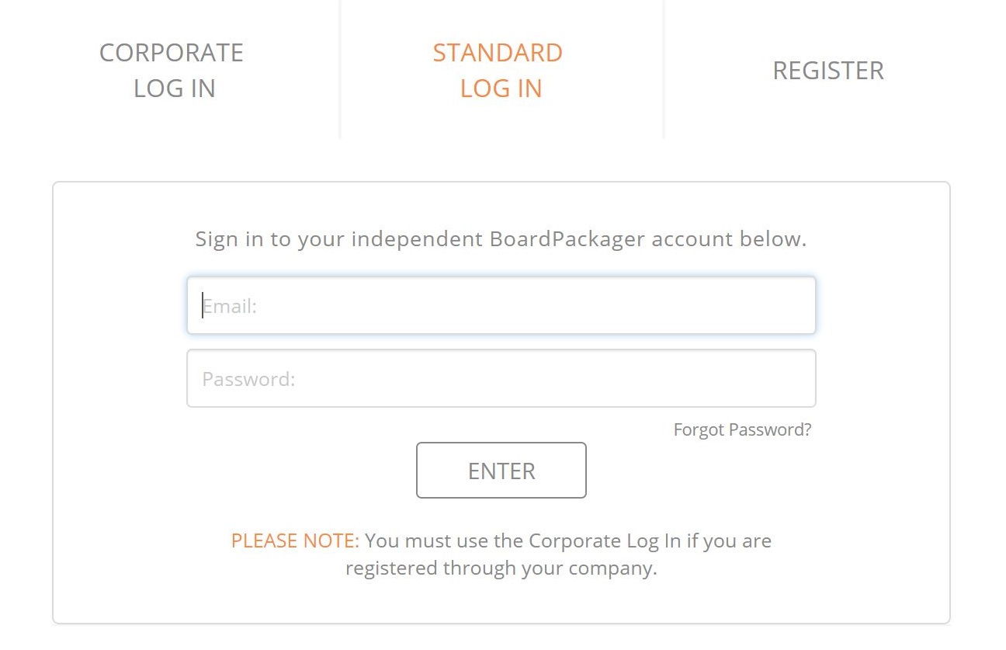
Task: Click the Password placeholder text
Action: pos(248,378)
